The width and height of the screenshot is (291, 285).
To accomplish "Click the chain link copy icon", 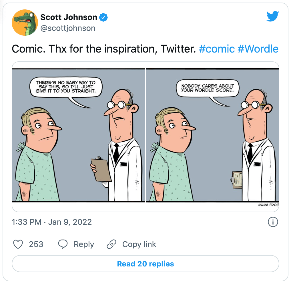I will [111, 244].
